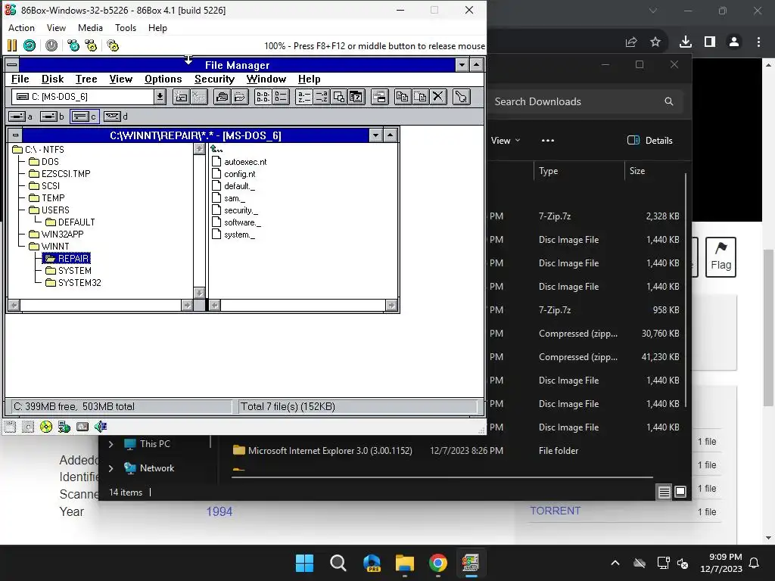Toggle View All File Details toolbar button
The image size is (775, 581).
click(x=281, y=97)
